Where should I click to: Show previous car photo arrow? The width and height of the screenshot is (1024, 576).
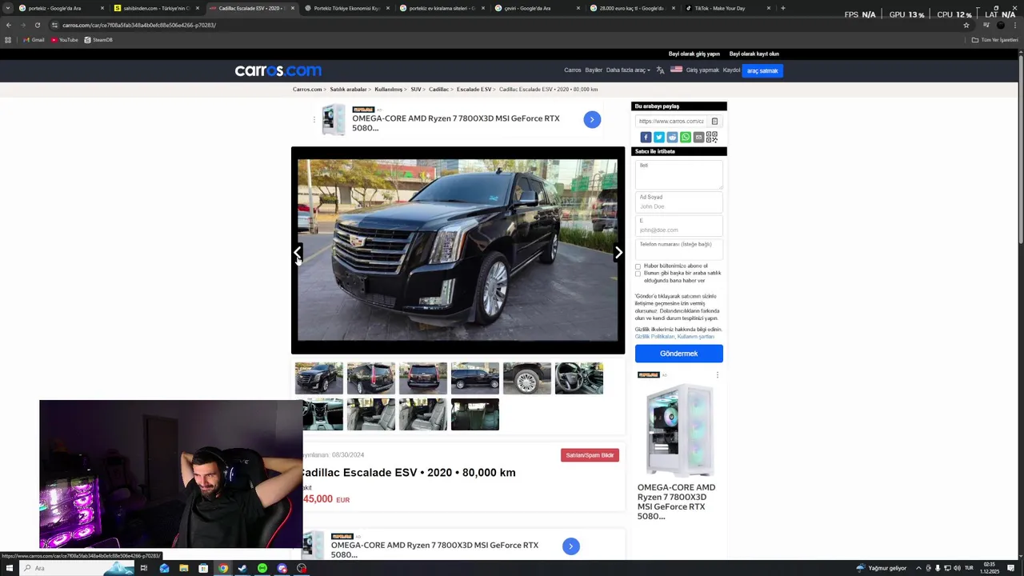(298, 252)
